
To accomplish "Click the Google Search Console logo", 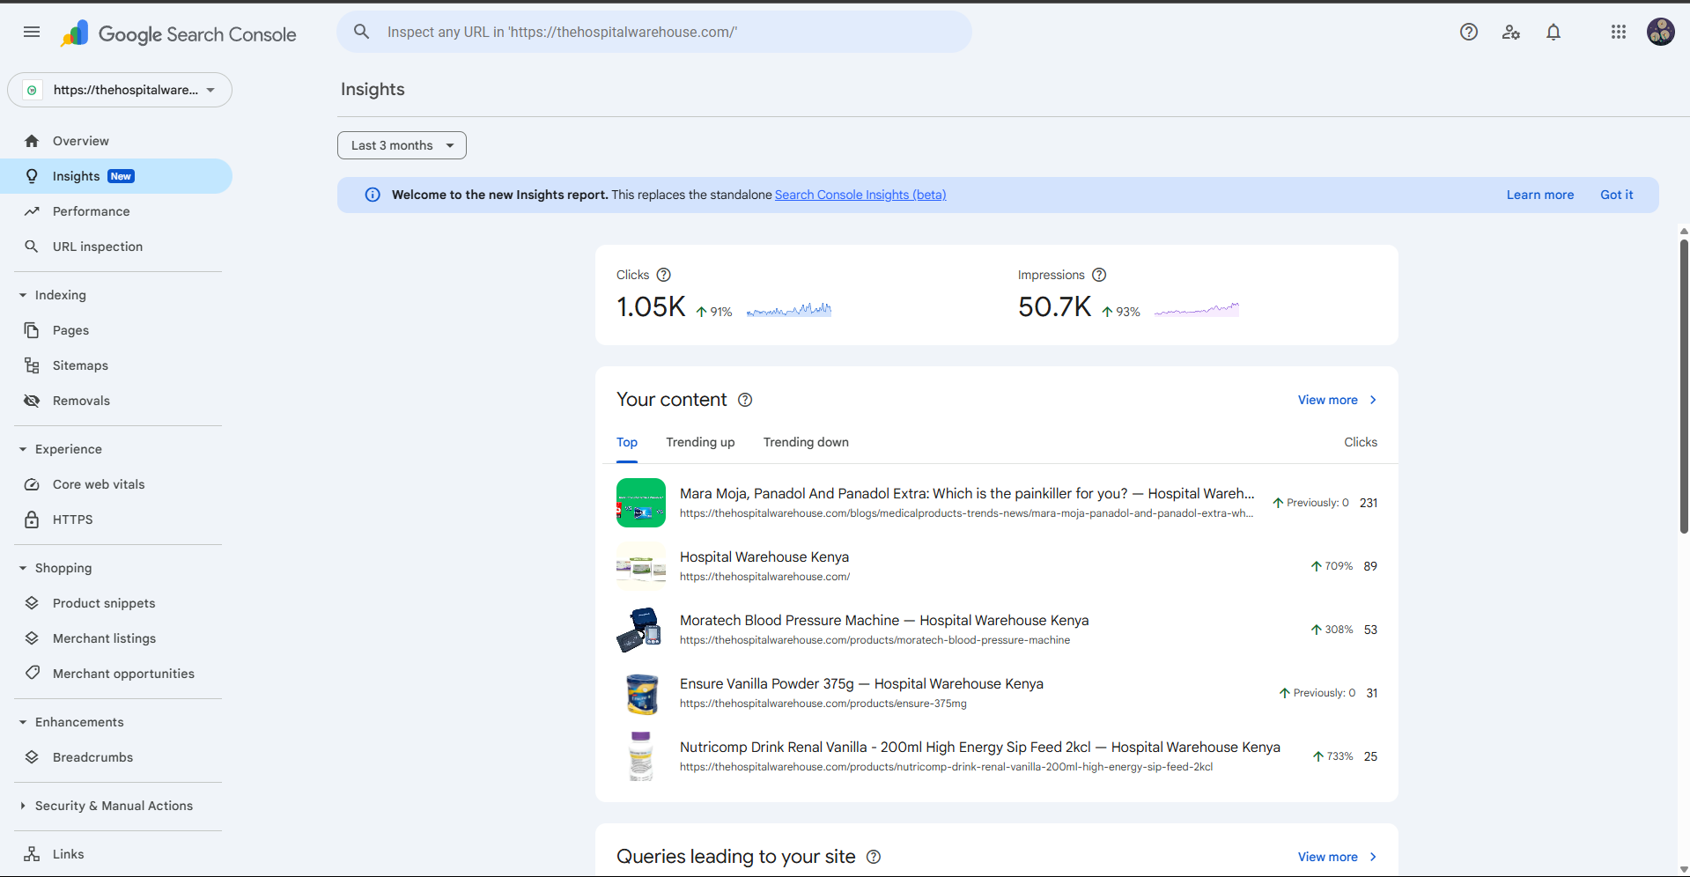I will pos(179,34).
